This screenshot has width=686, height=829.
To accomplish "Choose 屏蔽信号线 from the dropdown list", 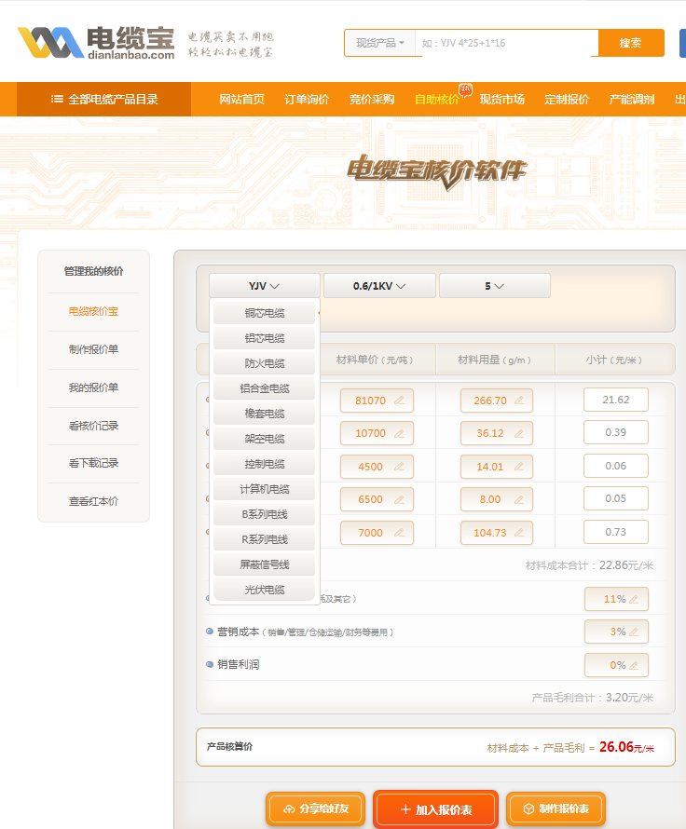I will pyautogui.click(x=265, y=564).
